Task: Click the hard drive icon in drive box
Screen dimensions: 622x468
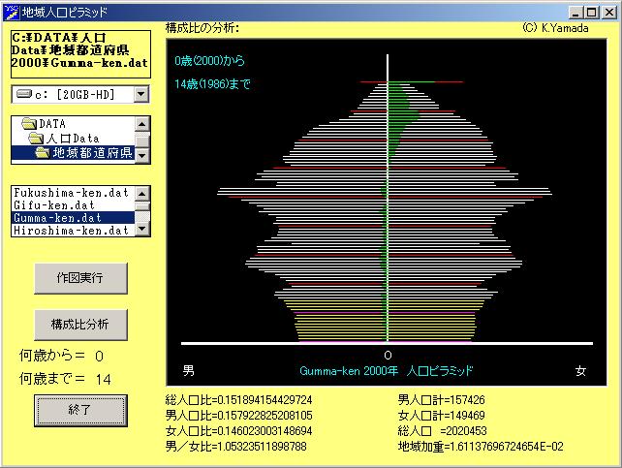Action: coord(24,94)
